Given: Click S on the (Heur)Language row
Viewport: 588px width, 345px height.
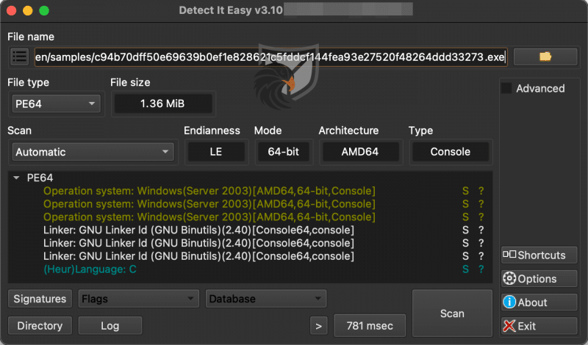Looking at the screenshot, I should (x=465, y=269).
